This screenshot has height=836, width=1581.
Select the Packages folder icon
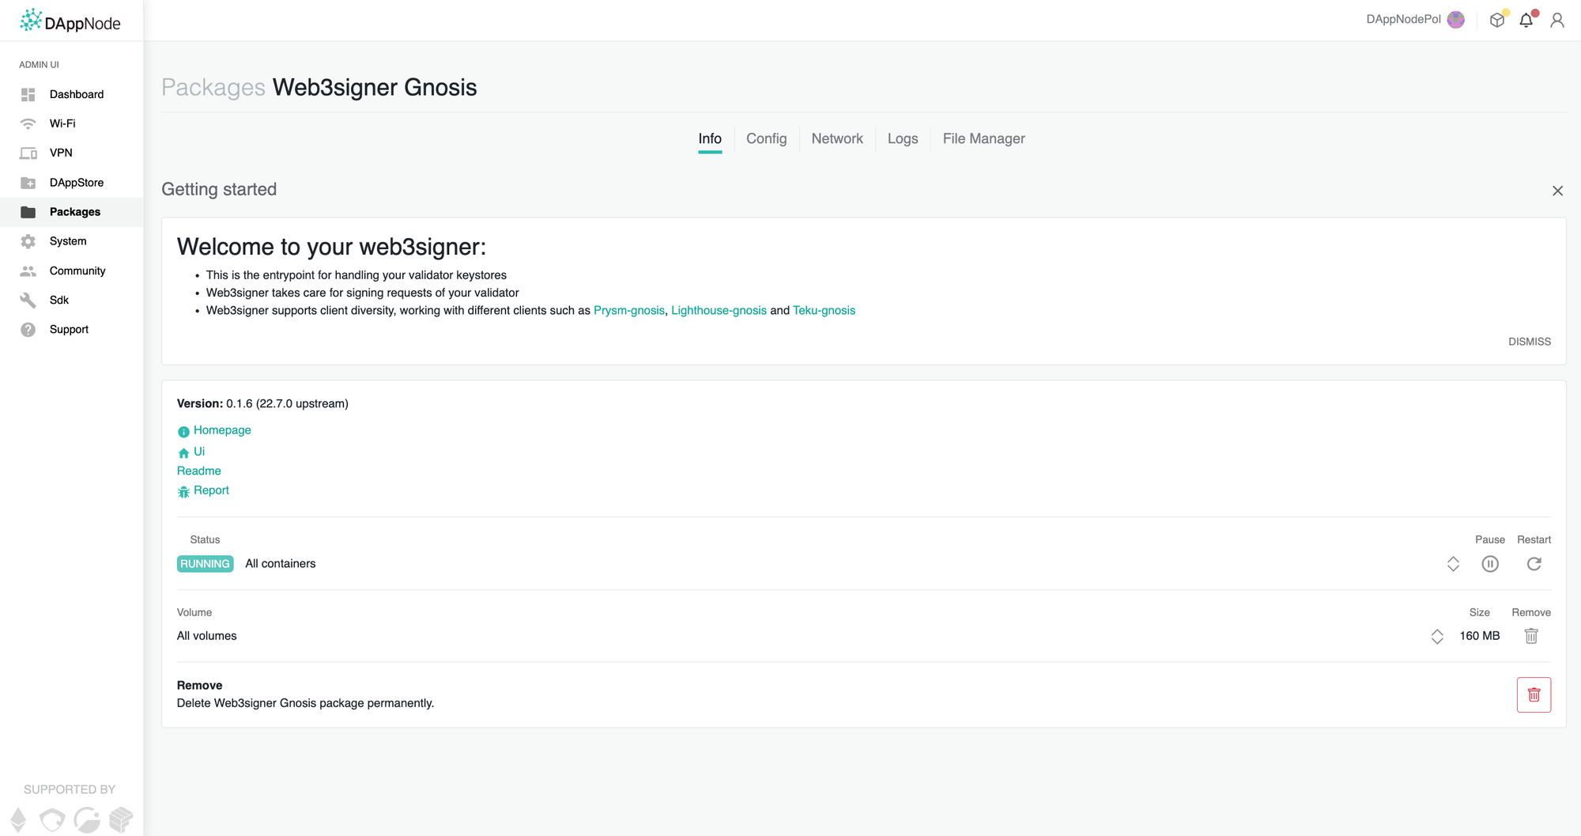click(x=28, y=212)
